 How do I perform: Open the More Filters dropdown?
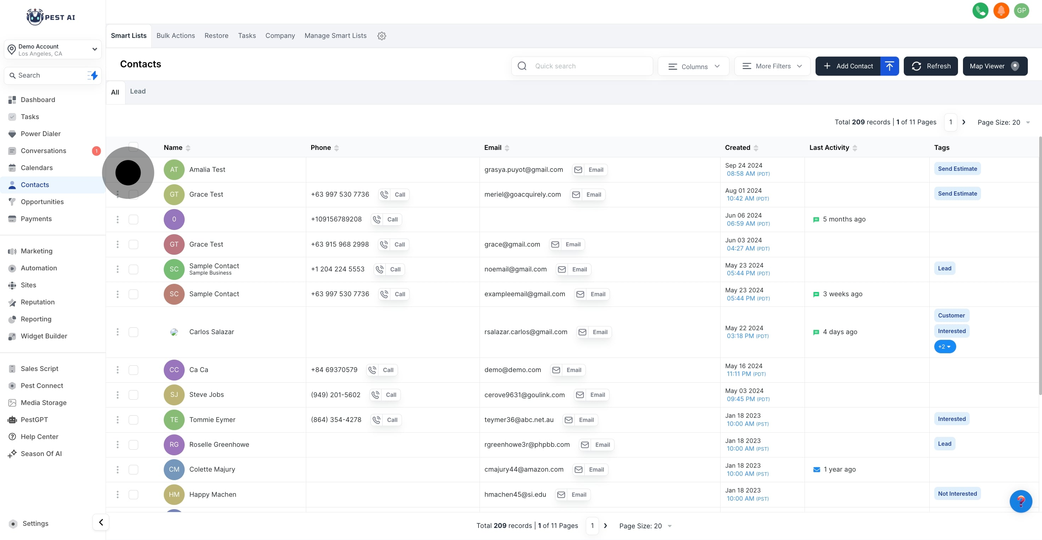(772, 66)
